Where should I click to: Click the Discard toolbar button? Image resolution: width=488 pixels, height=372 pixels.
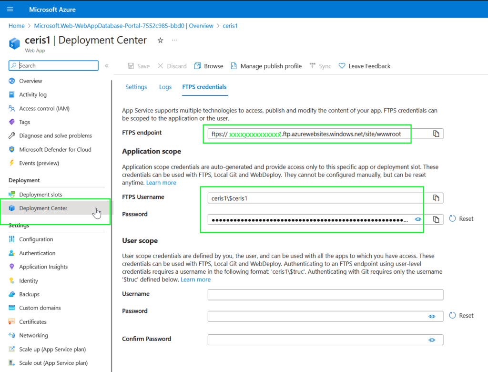tap(172, 66)
